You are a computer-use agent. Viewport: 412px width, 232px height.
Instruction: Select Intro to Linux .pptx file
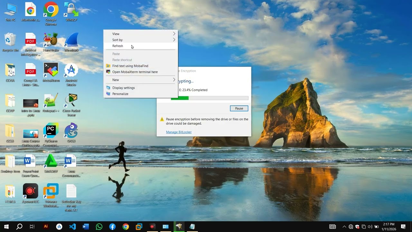click(31, 108)
